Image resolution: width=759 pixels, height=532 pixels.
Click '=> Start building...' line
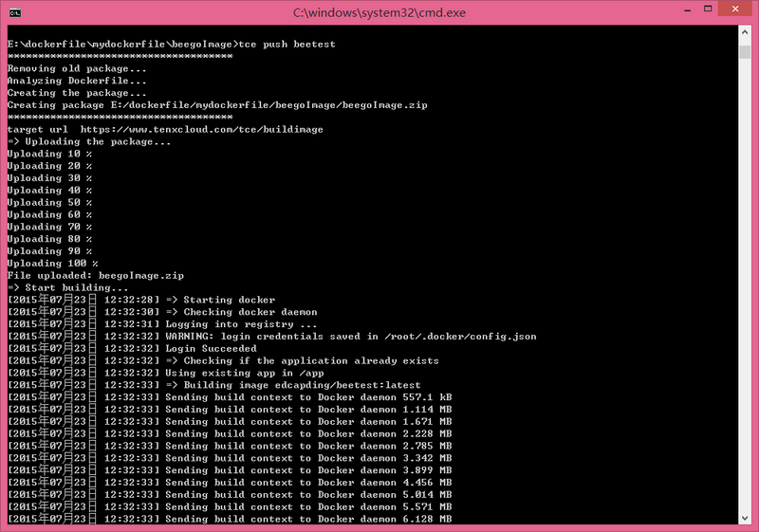tap(67, 287)
